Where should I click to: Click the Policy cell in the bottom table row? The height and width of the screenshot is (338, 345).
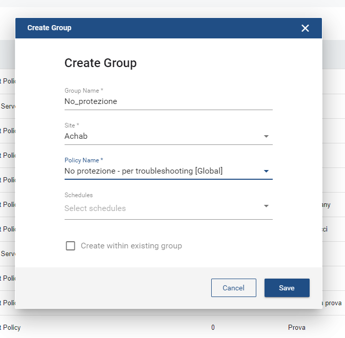10,327
